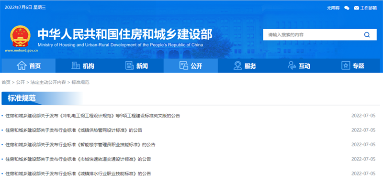Open the 工作邮箱 link
The image size is (383, 184).
368,8
